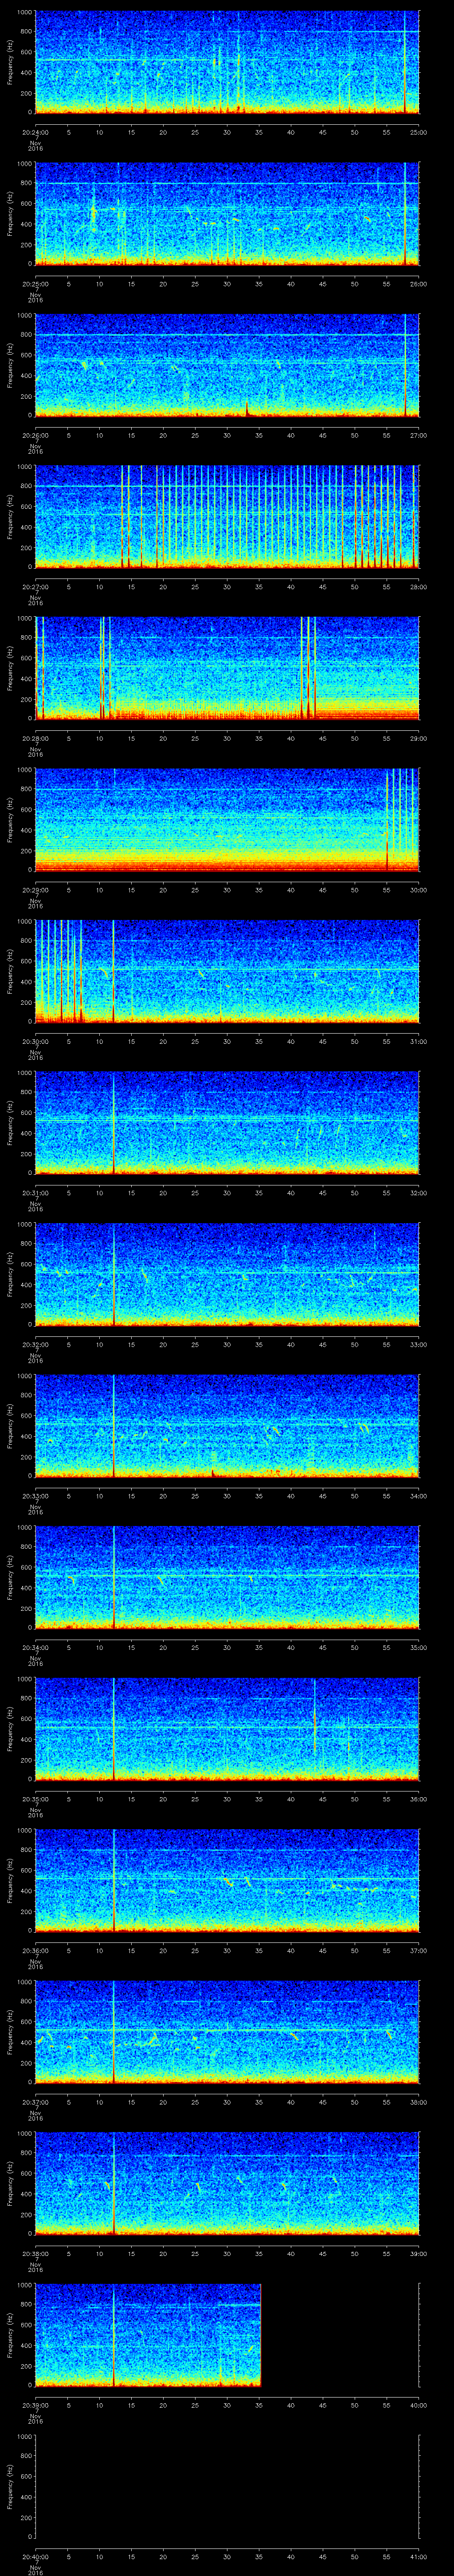Click the '20:33:00' start time label

tap(35, 1496)
